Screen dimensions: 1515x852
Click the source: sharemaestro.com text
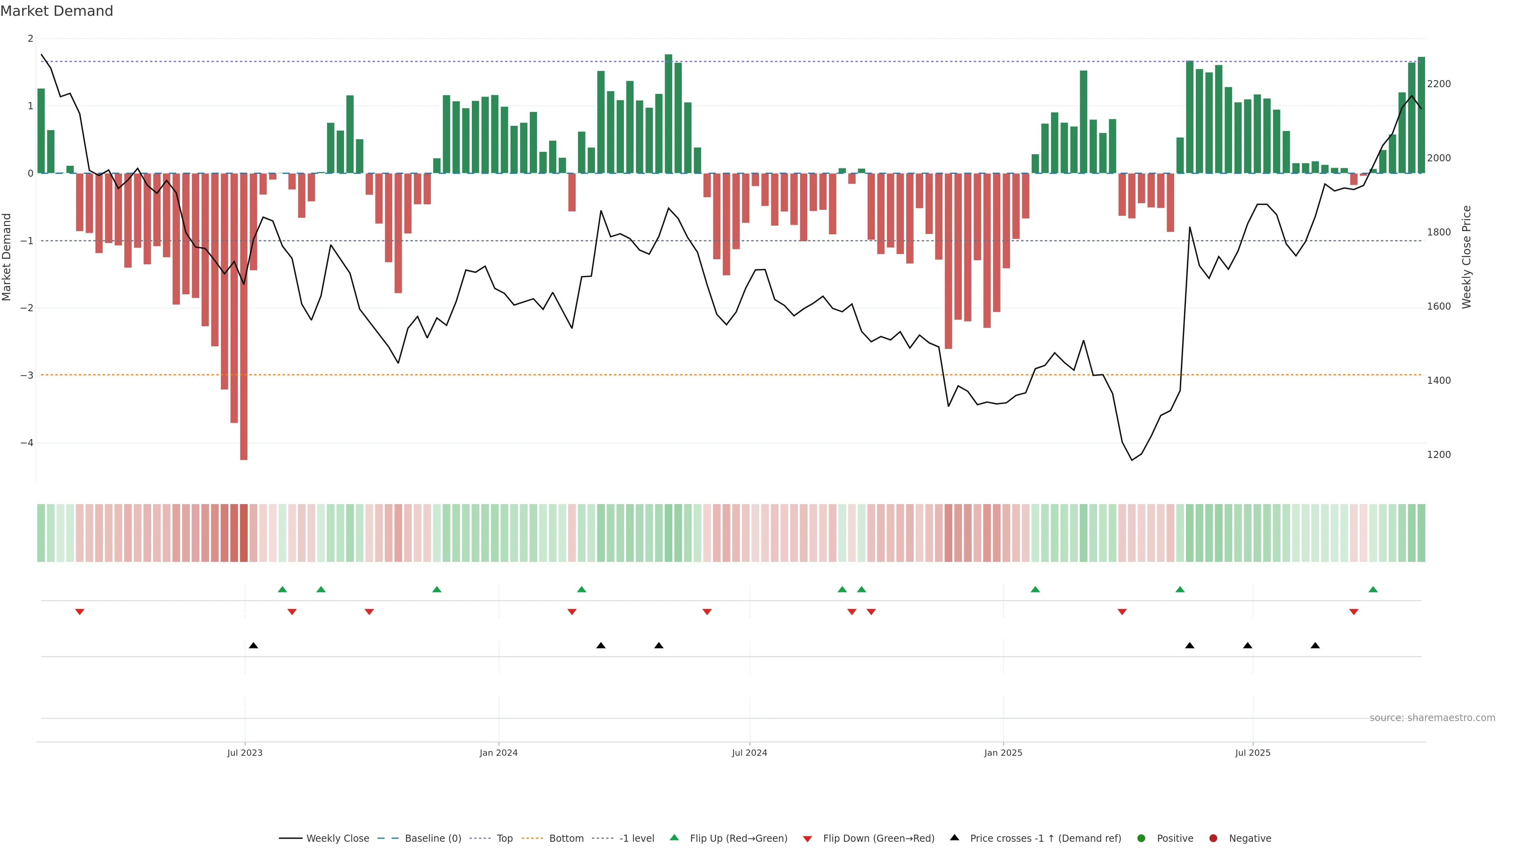click(x=1432, y=718)
